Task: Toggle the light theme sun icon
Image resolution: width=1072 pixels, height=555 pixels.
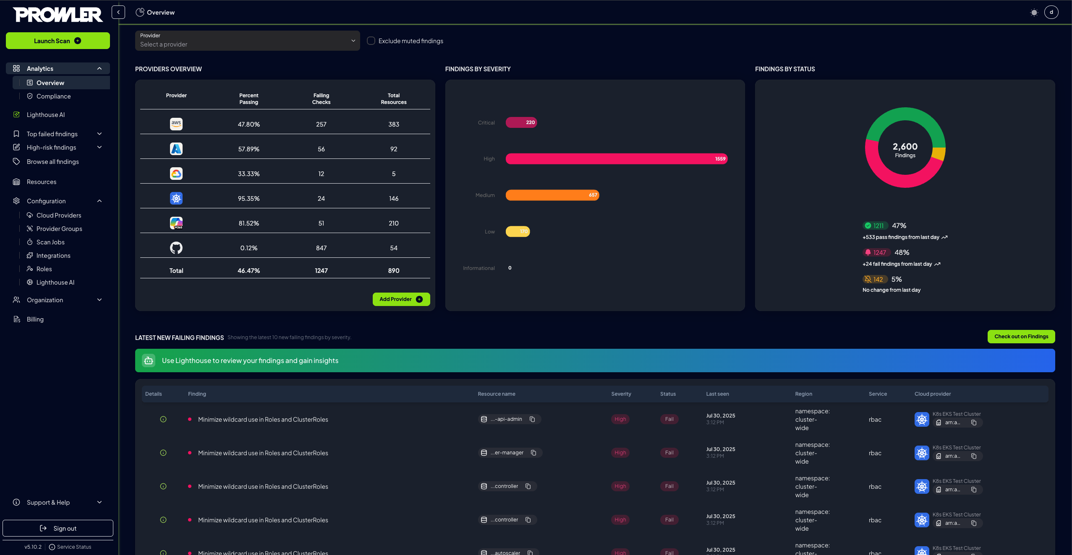Action: click(x=1034, y=13)
